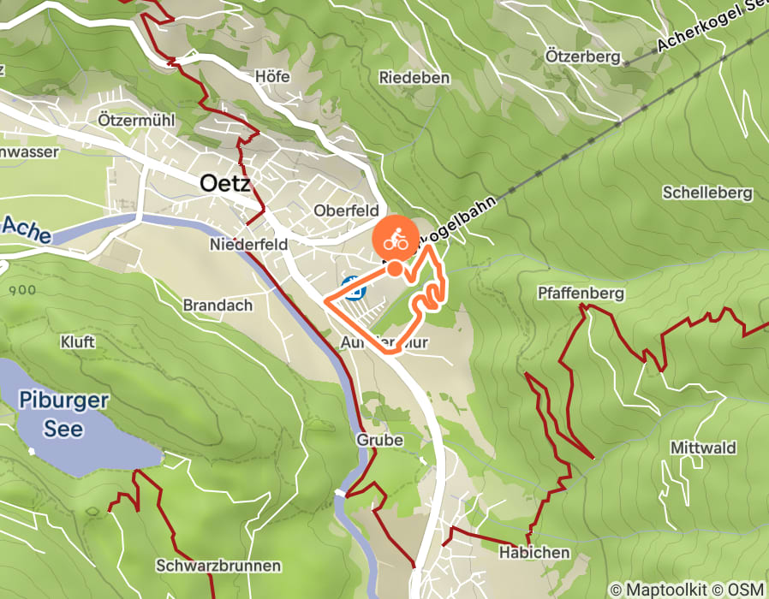Click the Schelleberg place label
The width and height of the screenshot is (769, 599).
pos(707,193)
